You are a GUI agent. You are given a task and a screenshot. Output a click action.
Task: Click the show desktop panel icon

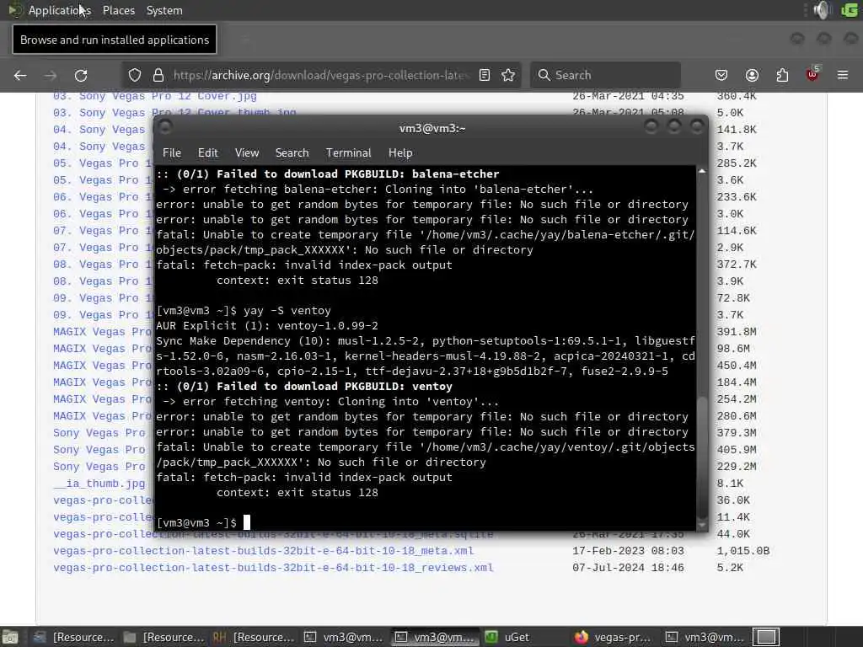point(9,637)
